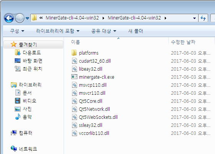This screenshot has height=154, width=215.
Task: Open 바탕 화면 in sidebar
Action: [33, 61]
